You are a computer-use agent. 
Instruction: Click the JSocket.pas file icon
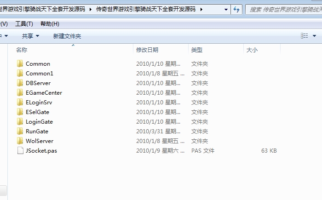[20, 151]
